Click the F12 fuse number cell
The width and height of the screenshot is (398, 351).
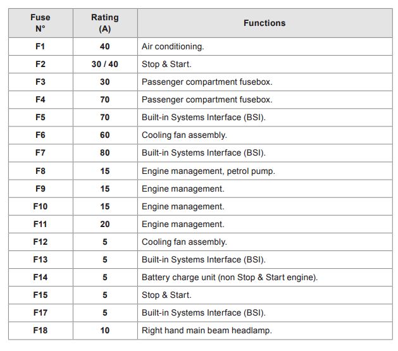tap(40, 242)
